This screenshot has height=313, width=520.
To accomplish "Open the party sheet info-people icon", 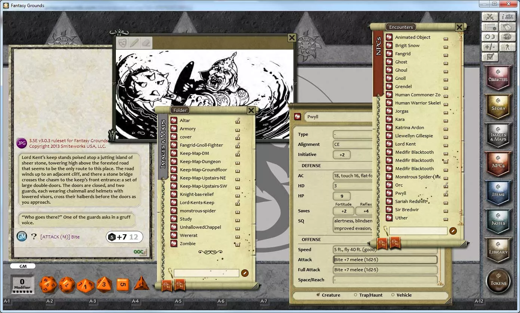I will tap(507, 17).
